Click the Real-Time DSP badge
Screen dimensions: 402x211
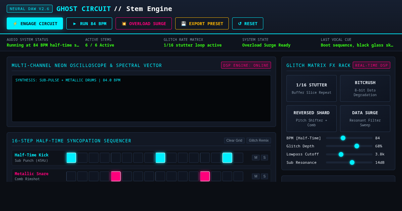(x=372, y=65)
